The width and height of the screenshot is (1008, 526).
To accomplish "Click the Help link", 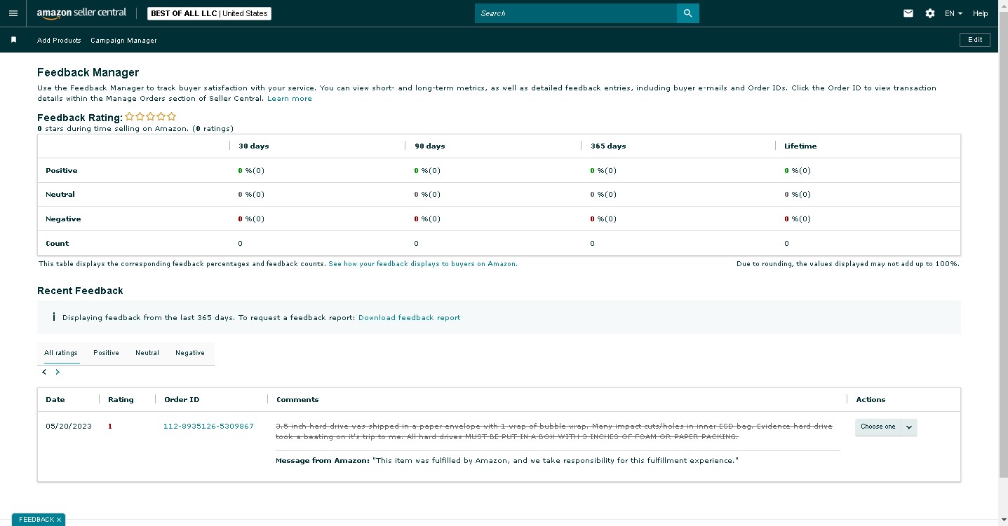I will [x=981, y=13].
